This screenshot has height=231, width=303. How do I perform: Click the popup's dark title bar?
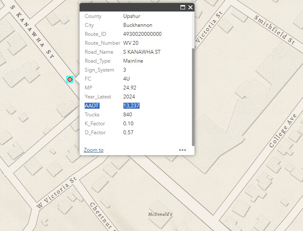pos(128,7)
